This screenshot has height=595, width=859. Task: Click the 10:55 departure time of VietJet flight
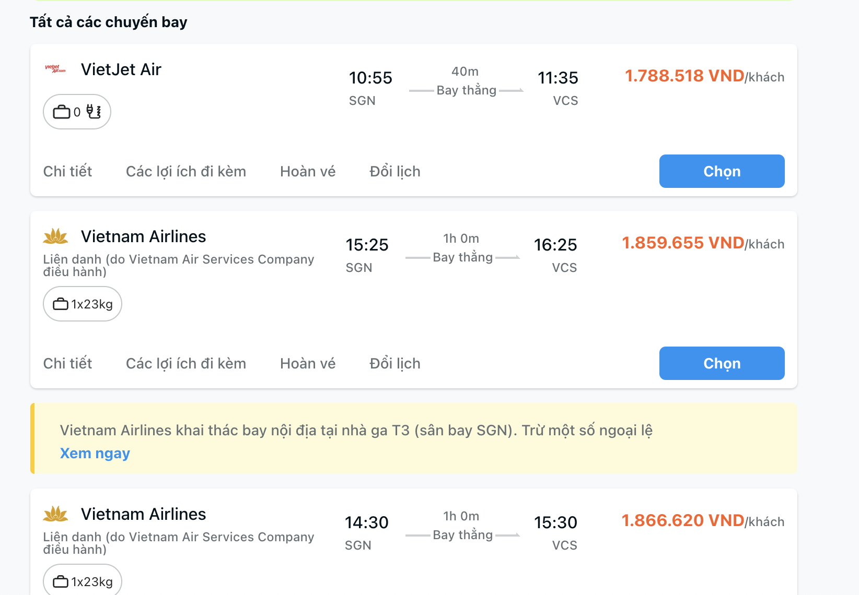click(370, 78)
